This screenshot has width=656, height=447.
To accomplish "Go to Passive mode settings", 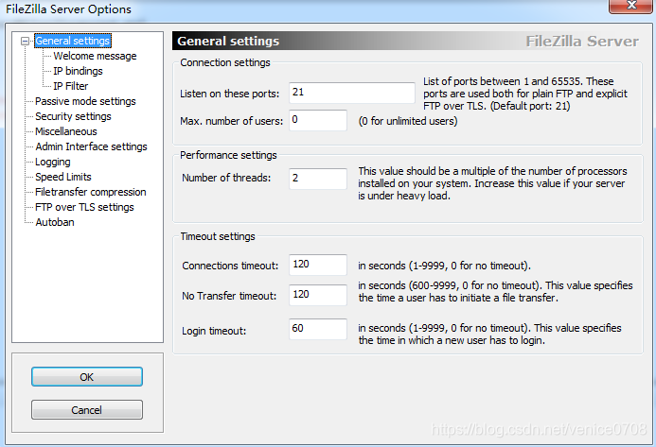I will (85, 101).
